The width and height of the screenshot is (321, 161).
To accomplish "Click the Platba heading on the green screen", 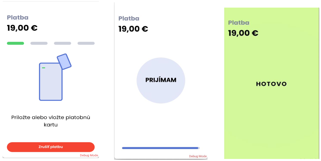I will point(239,23).
